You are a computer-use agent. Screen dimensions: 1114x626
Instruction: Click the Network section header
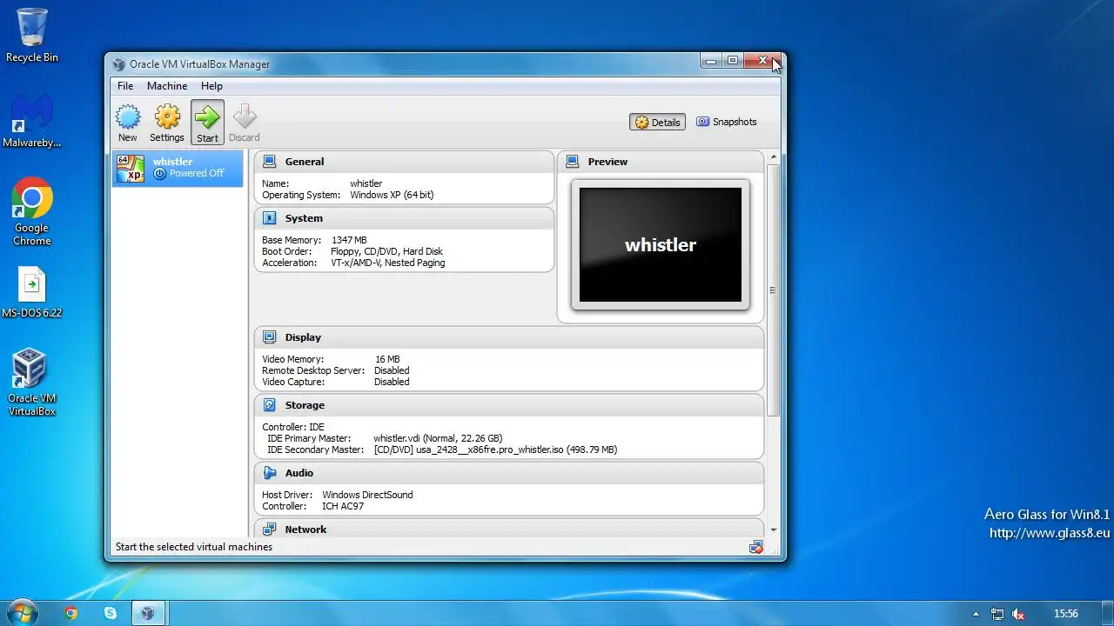point(509,529)
